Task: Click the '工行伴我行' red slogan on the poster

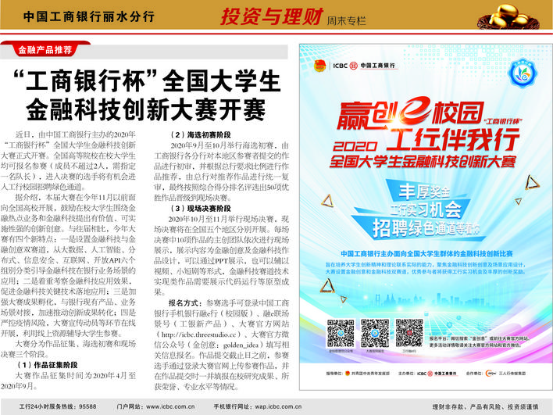Action: click(x=453, y=140)
